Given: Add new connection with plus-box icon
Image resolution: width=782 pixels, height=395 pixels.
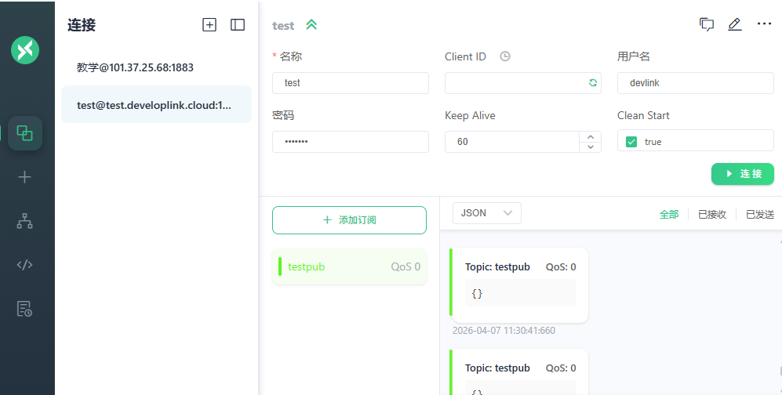Looking at the screenshot, I should pyautogui.click(x=209, y=25).
